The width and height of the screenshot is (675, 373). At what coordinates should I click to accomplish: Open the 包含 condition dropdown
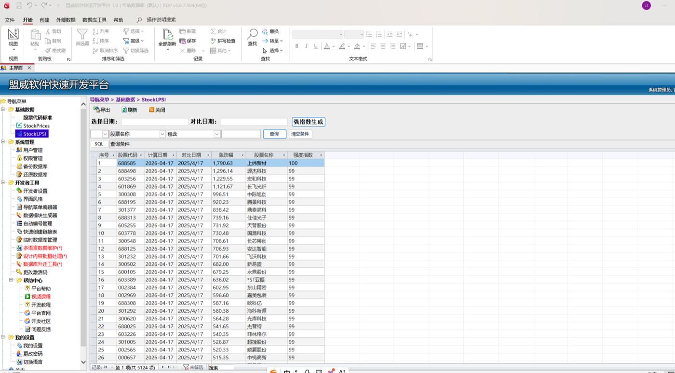[217, 134]
